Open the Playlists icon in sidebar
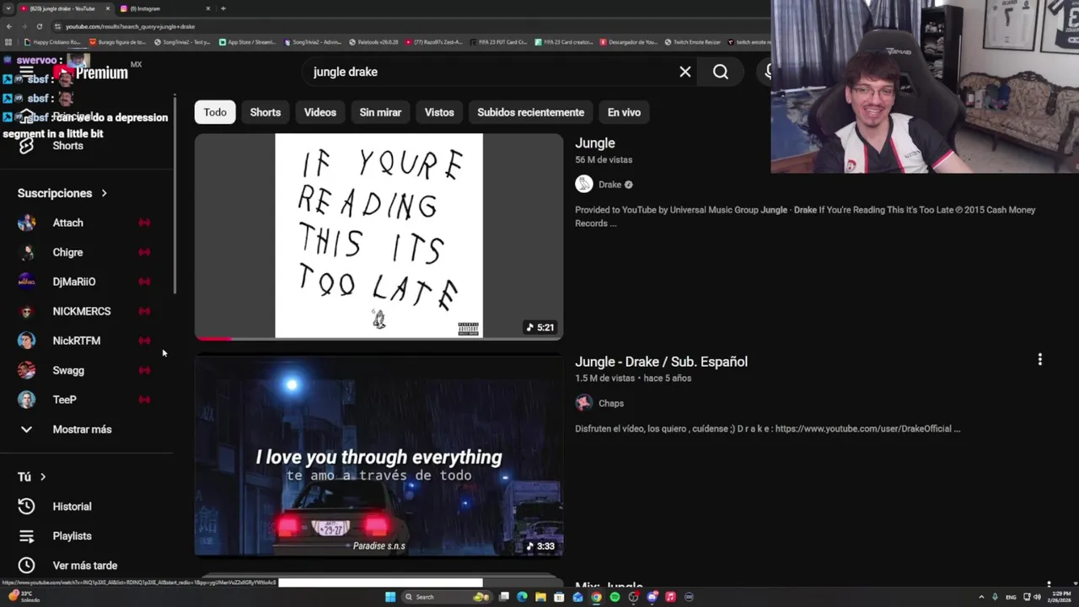This screenshot has width=1079, height=607. [x=26, y=536]
